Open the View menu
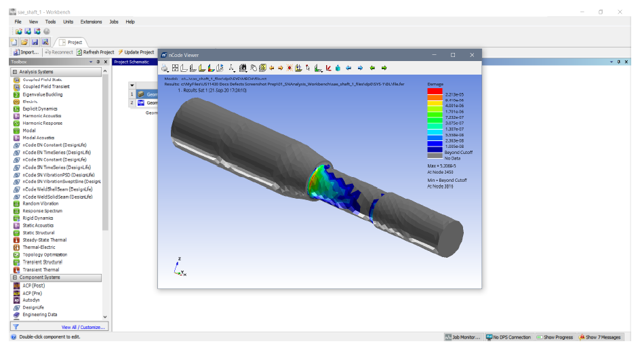This screenshot has height=350, width=638. [33, 22]
